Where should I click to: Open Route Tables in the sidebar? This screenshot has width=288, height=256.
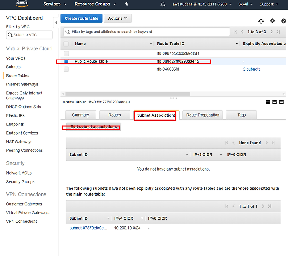[x=18, y=75]
